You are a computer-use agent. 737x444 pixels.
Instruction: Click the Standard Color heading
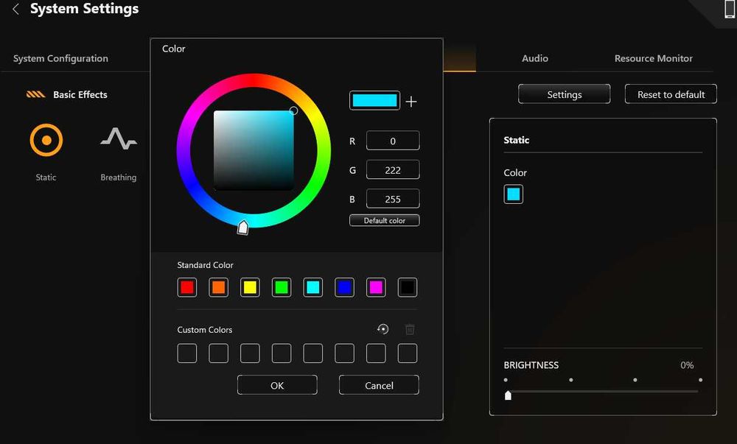coord(206,265)
